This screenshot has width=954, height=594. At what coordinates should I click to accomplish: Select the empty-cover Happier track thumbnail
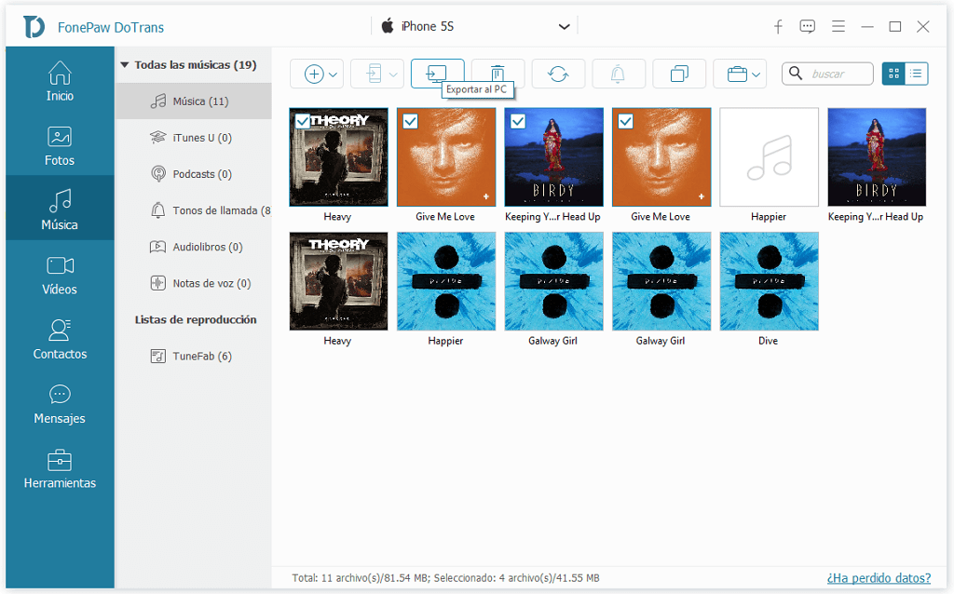769,157
